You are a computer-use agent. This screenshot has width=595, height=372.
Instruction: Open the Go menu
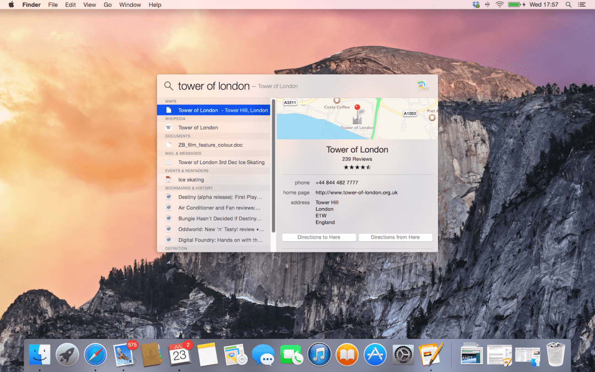point(108,4)
